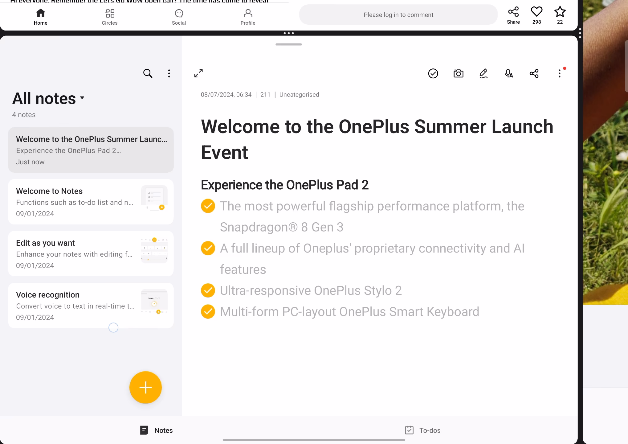This screenshot has height=444, width=628.
Task: Click the Notes window top drag handle
Action: [289, 44]
